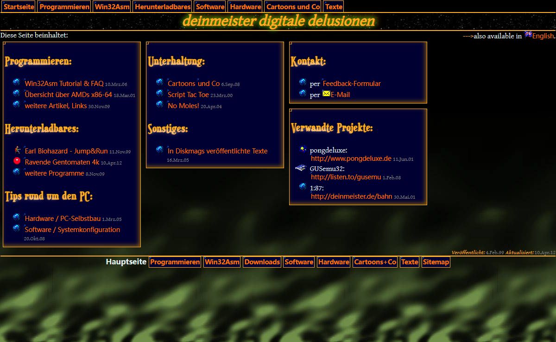Open Script Tac Toe link

tap(188, 95)
